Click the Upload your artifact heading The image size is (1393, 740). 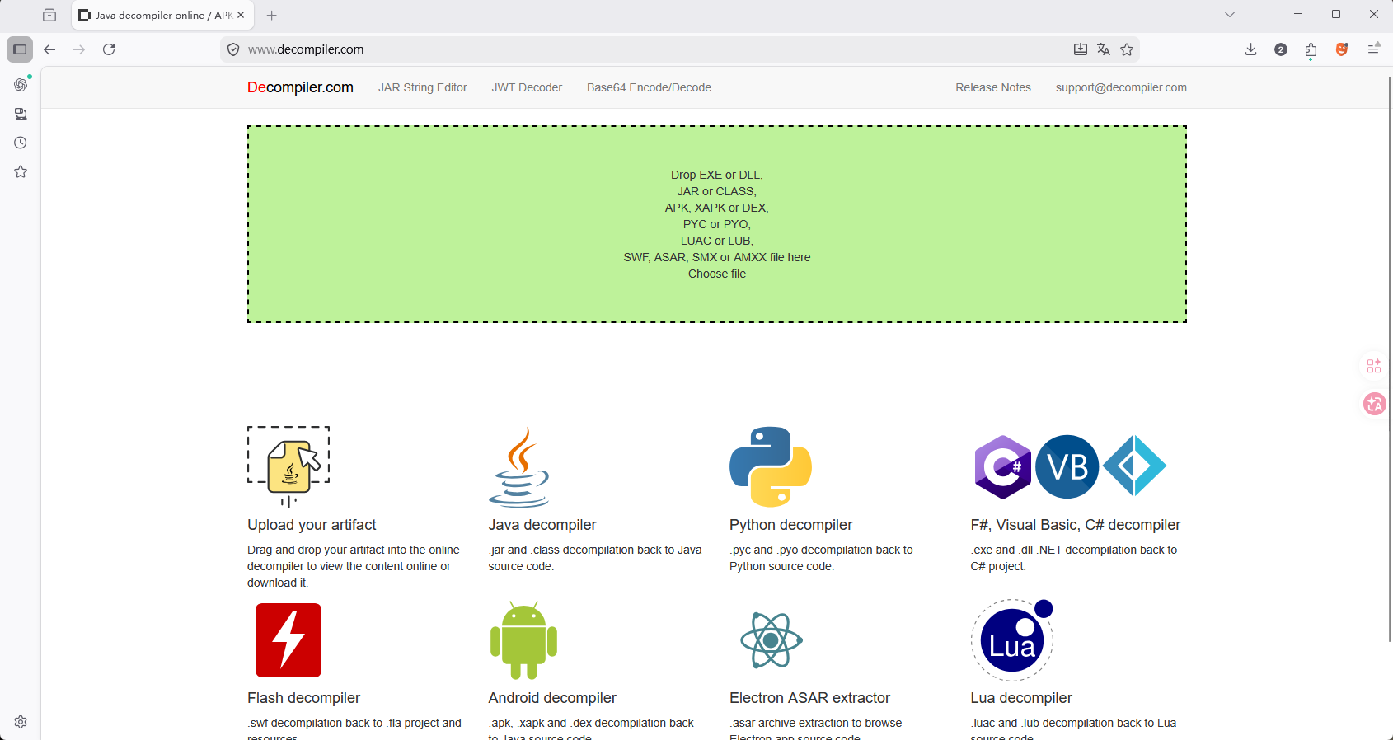(312, 525)
